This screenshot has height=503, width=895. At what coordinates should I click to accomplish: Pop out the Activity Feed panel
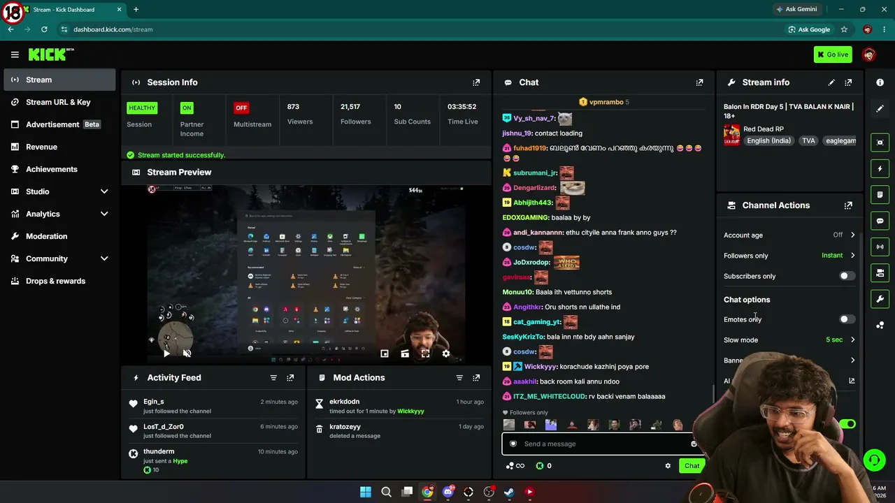290,378
